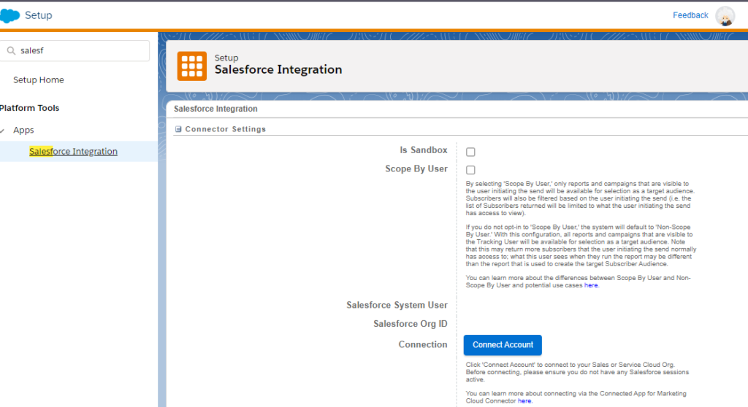The image size is (748, 407).
Task: Click the Salesforce System User label
Action: pos(397,305)
